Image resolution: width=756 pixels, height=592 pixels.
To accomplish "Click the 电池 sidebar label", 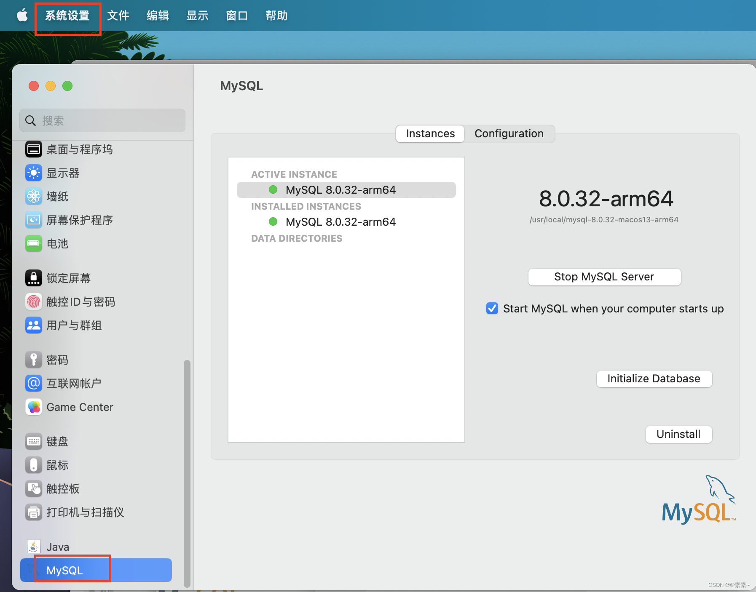I will click(57, 243).
